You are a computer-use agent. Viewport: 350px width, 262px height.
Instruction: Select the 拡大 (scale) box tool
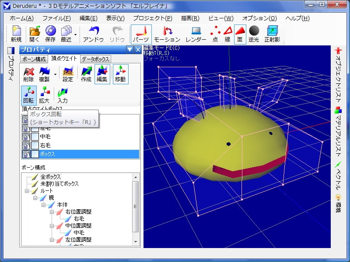click(45, 95)
